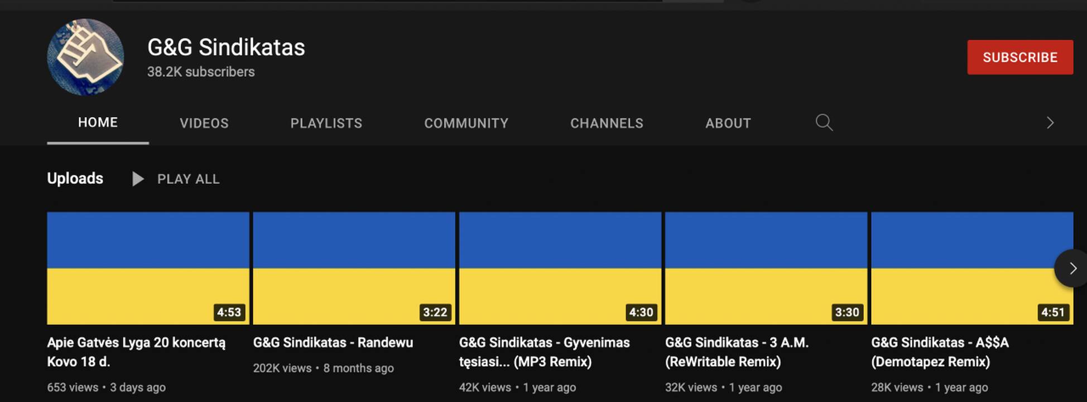This screenshot has height=402, width=1087.
Task: View the About tab
Action: pyautogui.click(x=728, y=123)
